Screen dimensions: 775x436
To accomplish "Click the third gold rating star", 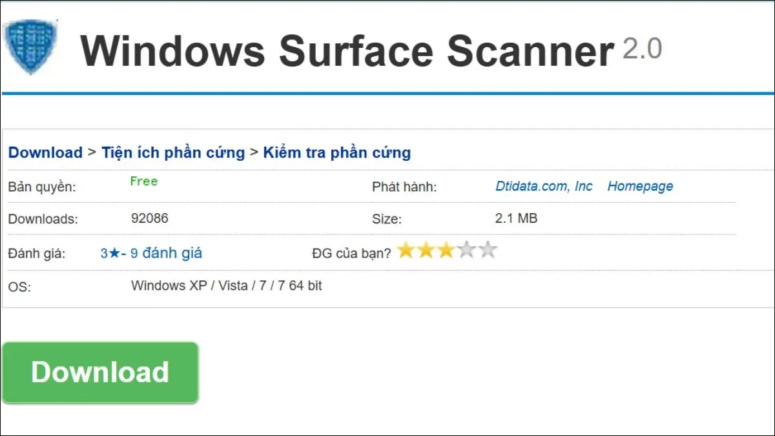I will point(446,251).
